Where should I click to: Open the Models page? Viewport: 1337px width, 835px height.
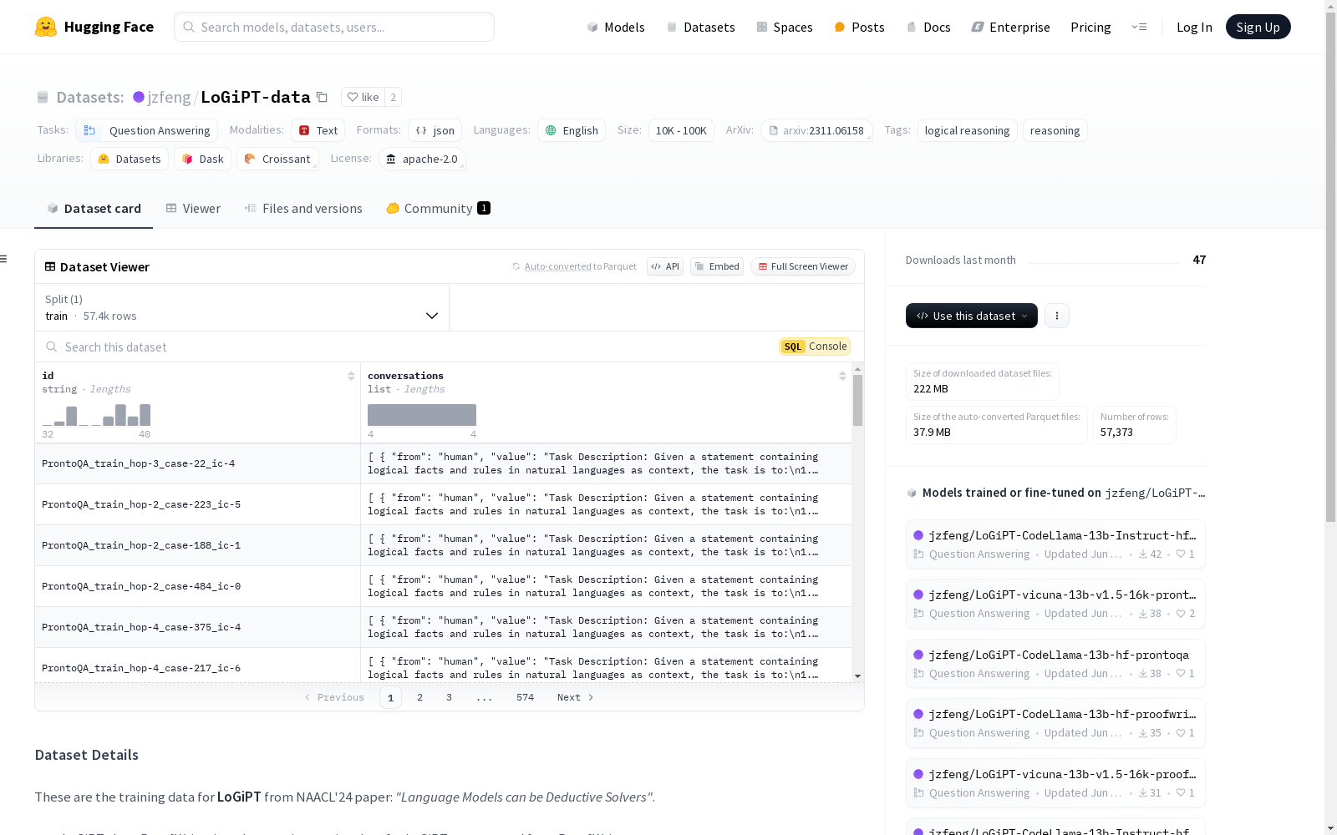pos(616,27)
